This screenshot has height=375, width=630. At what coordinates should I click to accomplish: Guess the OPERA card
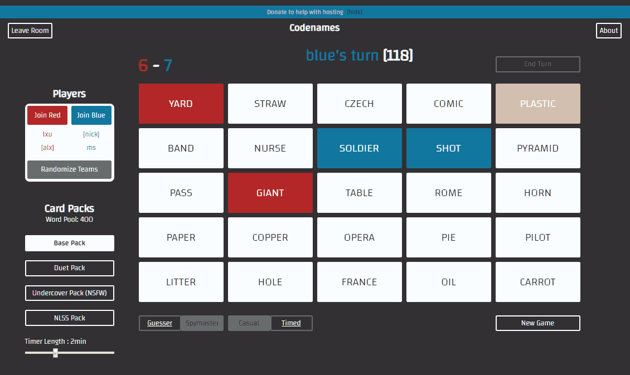point(359,237)
